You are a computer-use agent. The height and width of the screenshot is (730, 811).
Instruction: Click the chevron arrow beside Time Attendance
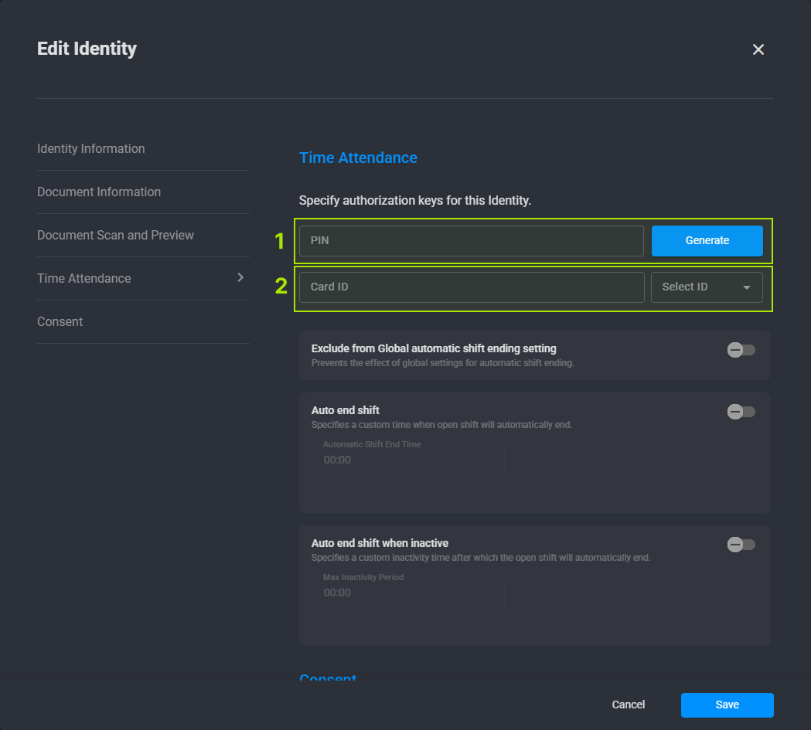coord(240,277)
